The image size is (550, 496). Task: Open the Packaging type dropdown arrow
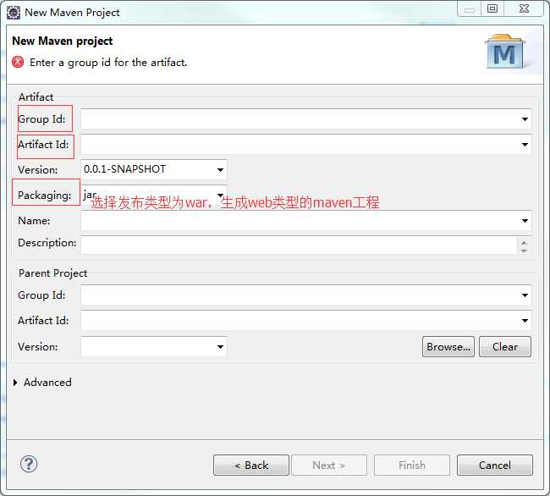(x=220, y=195)
